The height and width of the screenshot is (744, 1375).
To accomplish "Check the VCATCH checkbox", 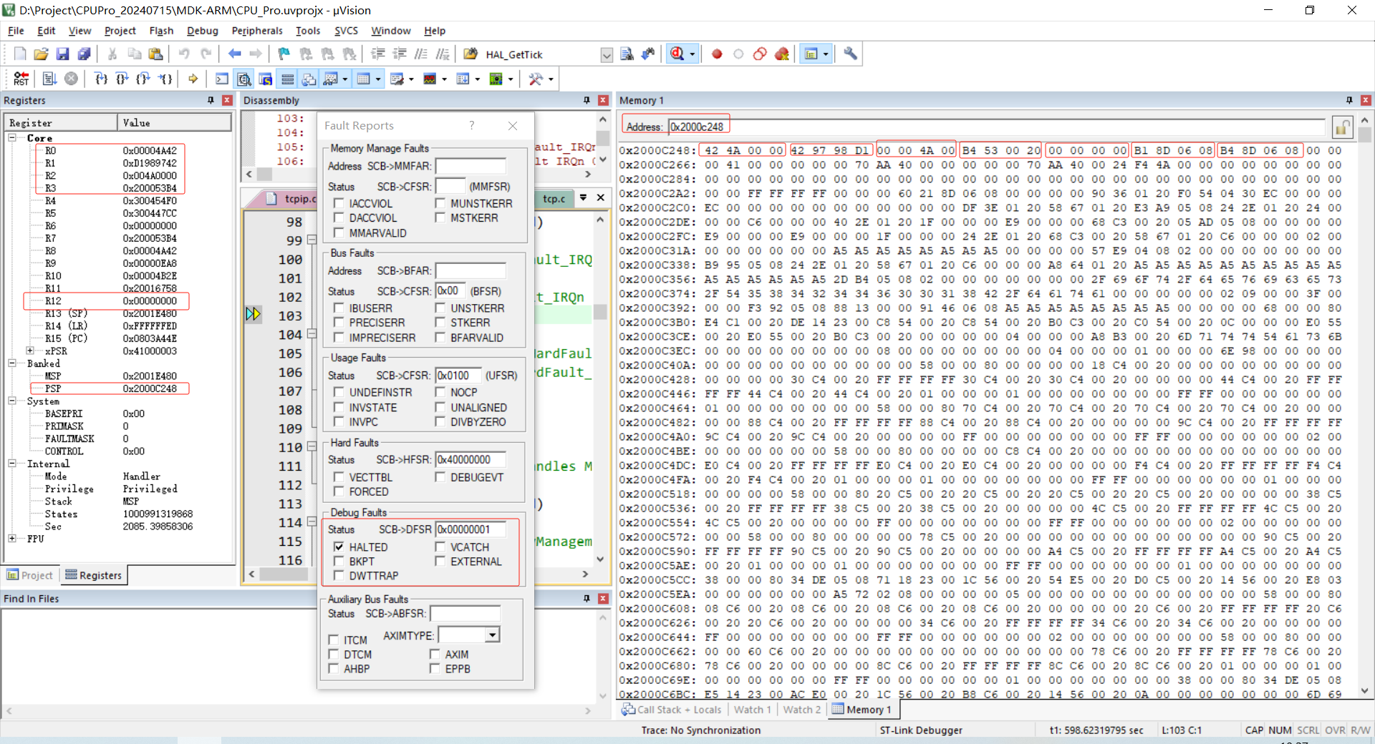I will click(440, 547).
